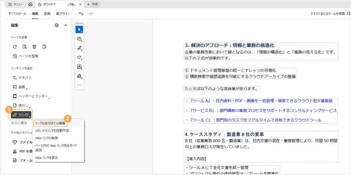Select the highlighter pen tool
351x175 pixels.
[x=79, y=48]
